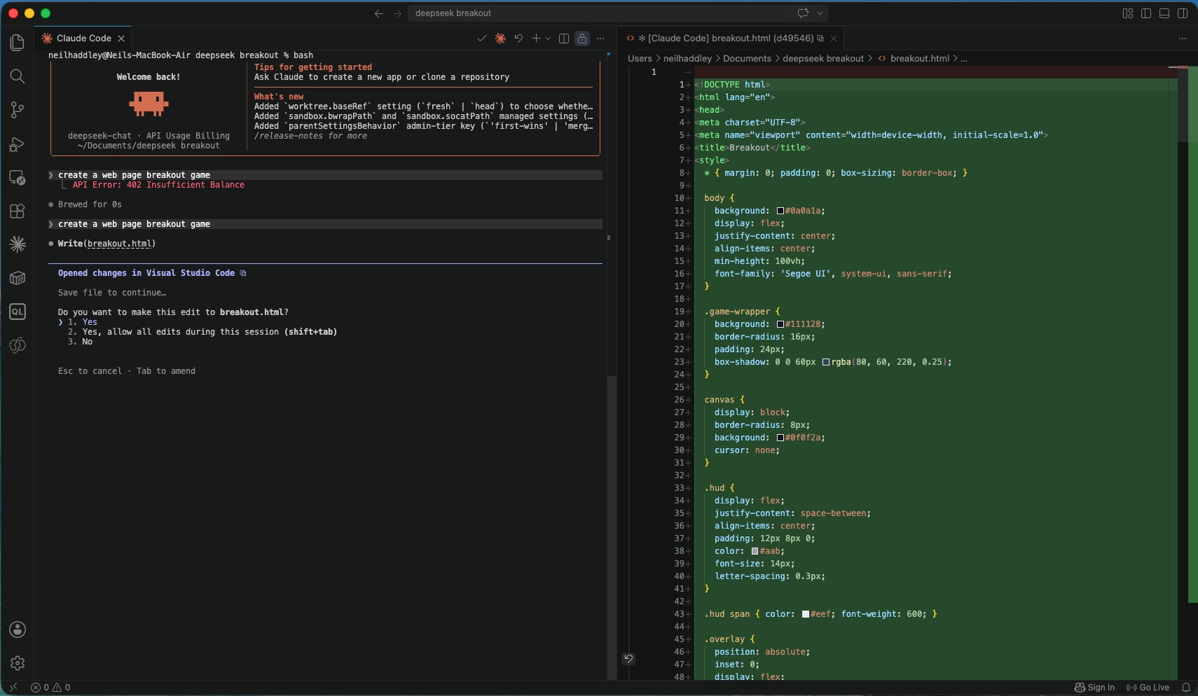Click Go Live in the status bar

point(1148,688)
